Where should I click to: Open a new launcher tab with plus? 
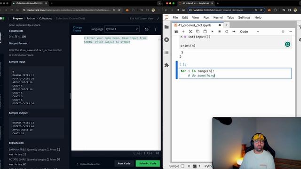pos(227,25)
